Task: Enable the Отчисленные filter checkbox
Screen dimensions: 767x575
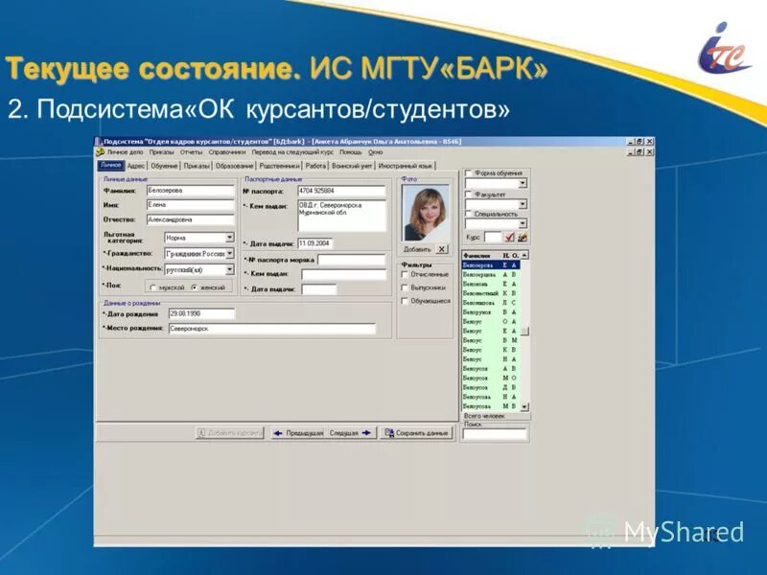Action: point(404,274)
